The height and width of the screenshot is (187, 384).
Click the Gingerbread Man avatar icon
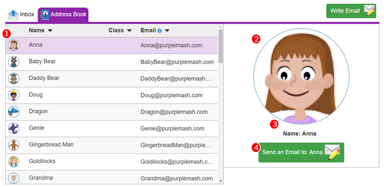[x=14, y=145]
